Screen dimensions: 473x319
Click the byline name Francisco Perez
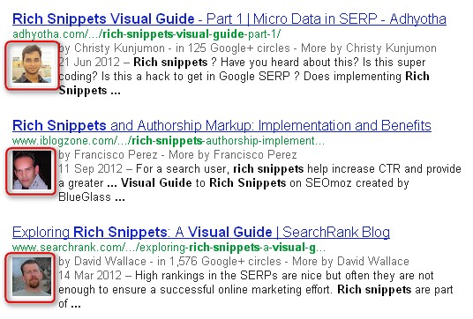pos(116,155)
